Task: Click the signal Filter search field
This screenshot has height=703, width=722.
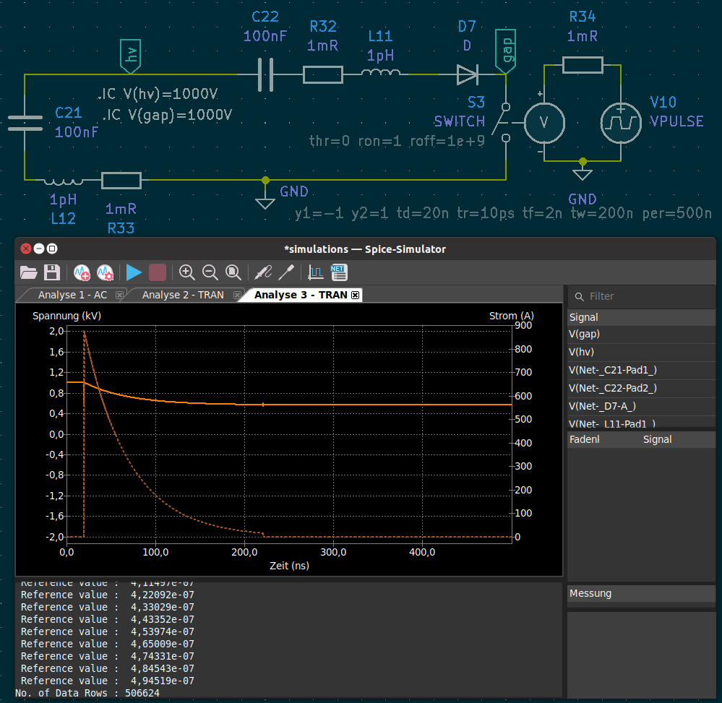Action: [x=647, y=296]
